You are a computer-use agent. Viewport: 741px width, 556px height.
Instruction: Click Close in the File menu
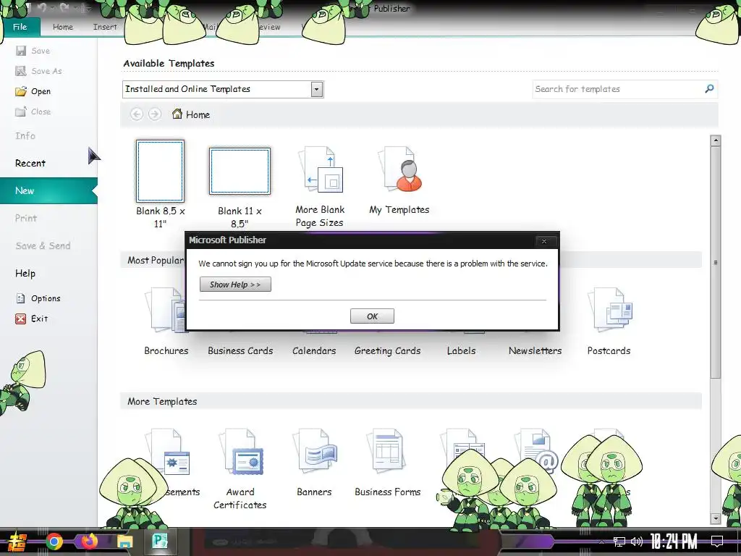pos(33,111)
